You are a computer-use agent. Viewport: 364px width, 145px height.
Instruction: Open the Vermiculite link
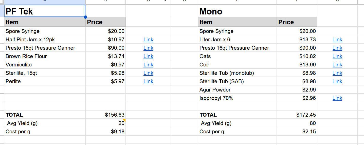point(148,65)
